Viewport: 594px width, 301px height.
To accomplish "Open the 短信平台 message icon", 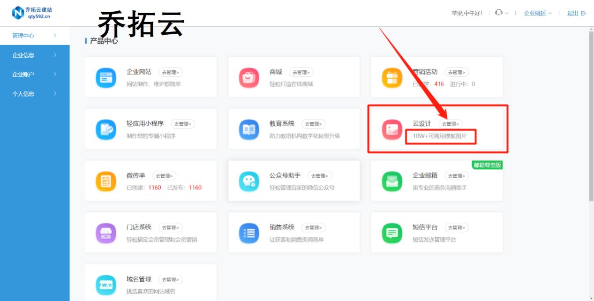I will (392, 233).
